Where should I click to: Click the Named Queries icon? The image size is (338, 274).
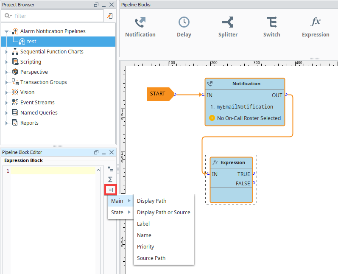coord(15,112)
